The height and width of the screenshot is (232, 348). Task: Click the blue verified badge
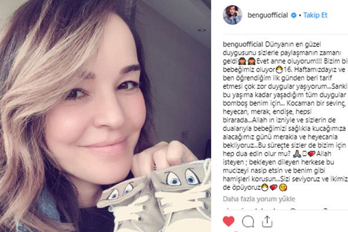(293, 15)
